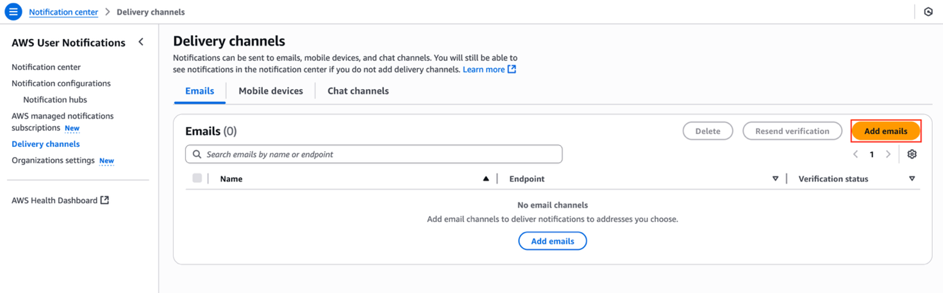
Task: Click the orange Add emails button
Action: [x=885, y=131]
